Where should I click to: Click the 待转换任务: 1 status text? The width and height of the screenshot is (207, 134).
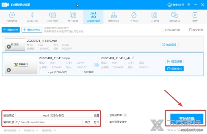[x=12, y=131]
